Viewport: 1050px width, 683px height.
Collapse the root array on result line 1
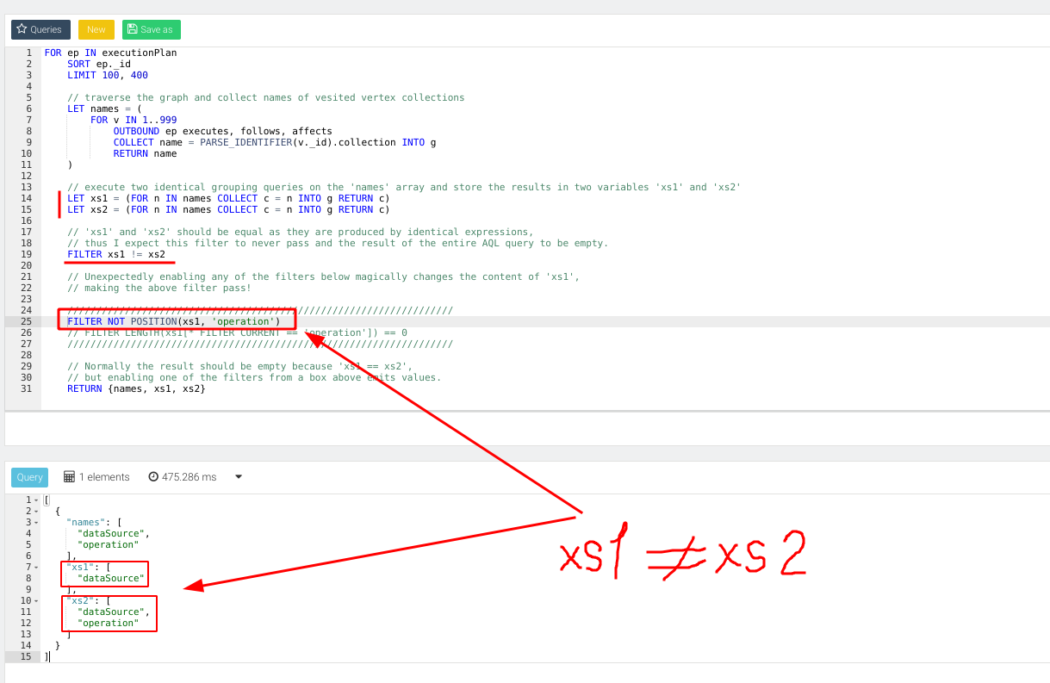point(35,499)
